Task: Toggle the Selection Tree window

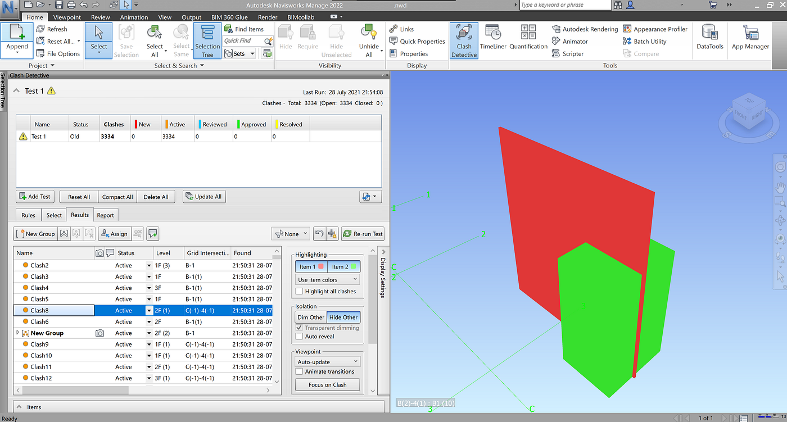Action: (x=207, y=40)
